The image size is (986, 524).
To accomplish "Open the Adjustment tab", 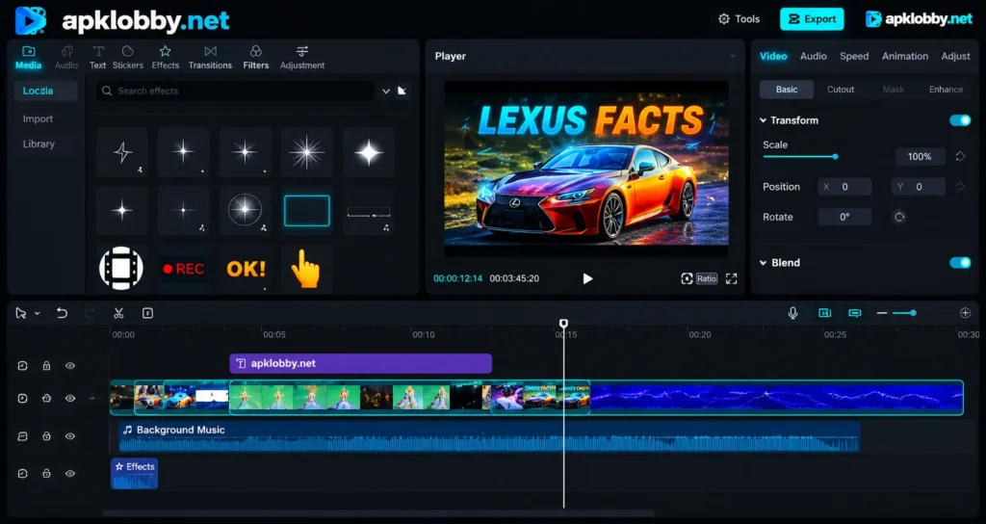I will coord(302,57).
